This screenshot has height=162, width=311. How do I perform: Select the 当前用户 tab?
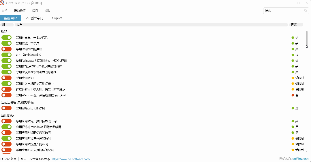10,18
